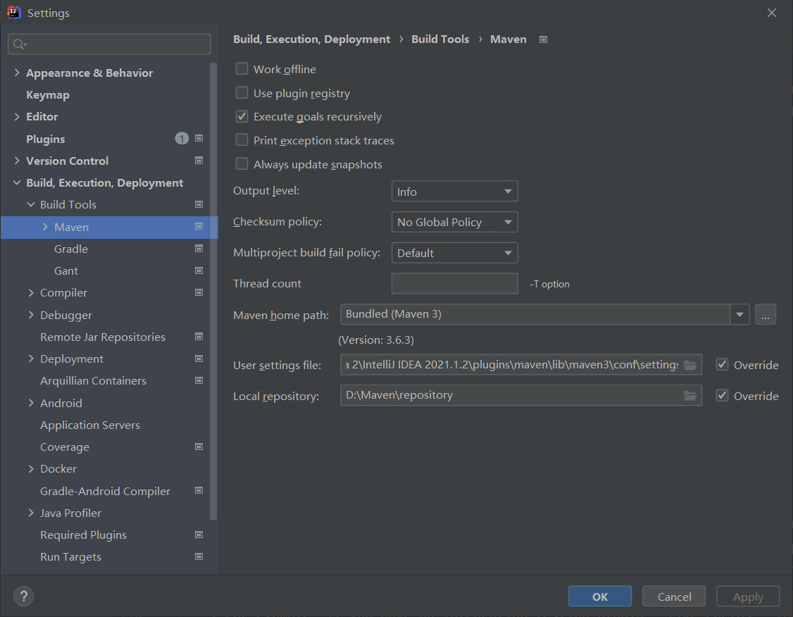Image resolution: width=793 pixels, height=617 pixels.
Task: Click the project-level icon beside Deployment
Action: tap(199, 359)
